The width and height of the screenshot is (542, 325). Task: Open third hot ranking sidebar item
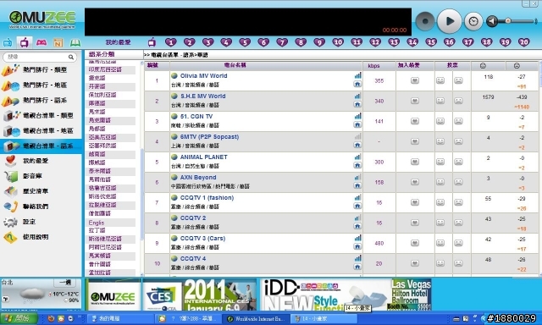point(41,100)
